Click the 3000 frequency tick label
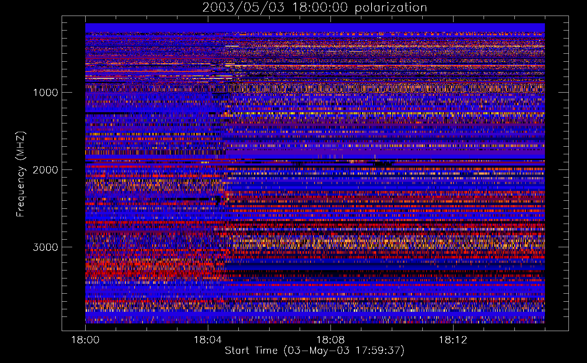587x363 pixels. point(45,247)
